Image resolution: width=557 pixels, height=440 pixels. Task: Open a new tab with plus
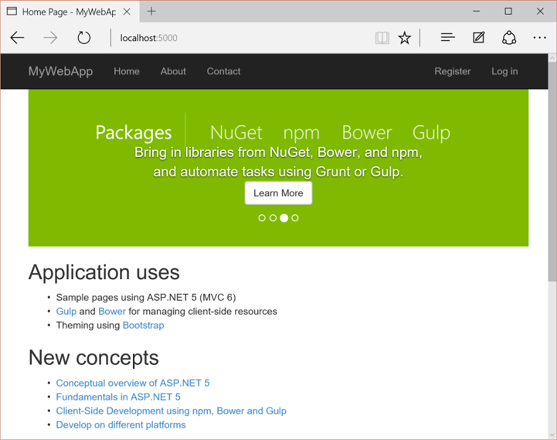click(x=152, y=11)
